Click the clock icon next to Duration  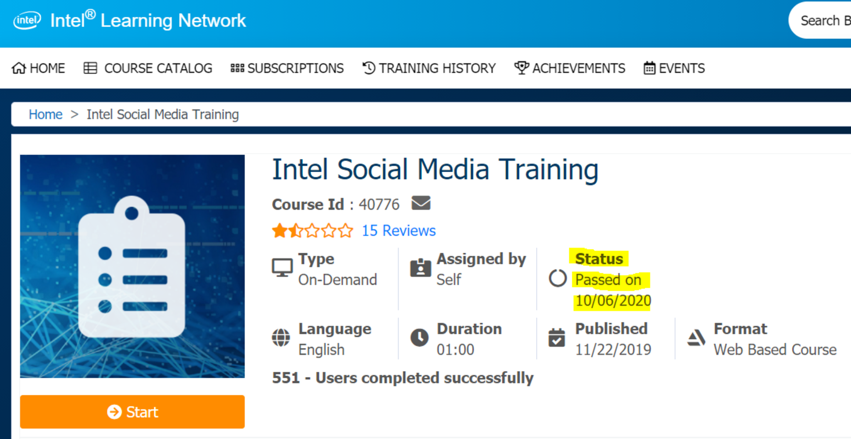[x=419, y=338]
